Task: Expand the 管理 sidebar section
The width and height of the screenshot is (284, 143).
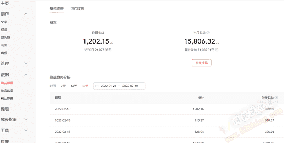Action: 26,63
